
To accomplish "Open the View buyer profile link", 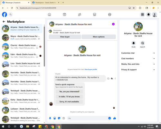I will tap(91, 69).
